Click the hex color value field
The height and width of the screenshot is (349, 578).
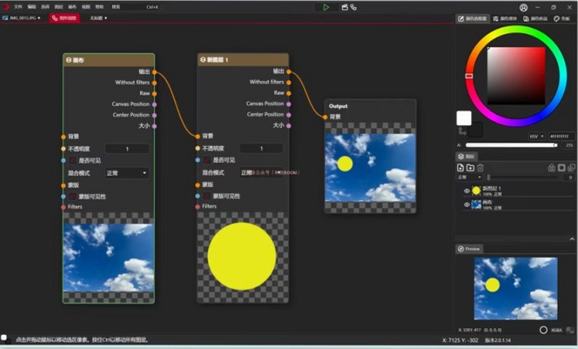click(x=561, y=137)
